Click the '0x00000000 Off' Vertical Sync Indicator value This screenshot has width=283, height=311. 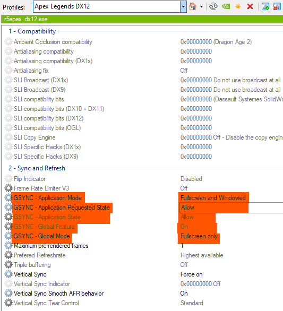[x=201, y=284]
